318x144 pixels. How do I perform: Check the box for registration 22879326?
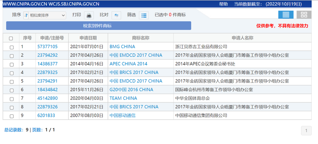tap(11, 108)
